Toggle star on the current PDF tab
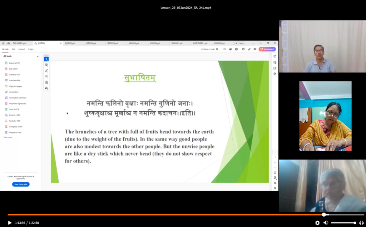The image size is (366, 227). click(36, 43)
